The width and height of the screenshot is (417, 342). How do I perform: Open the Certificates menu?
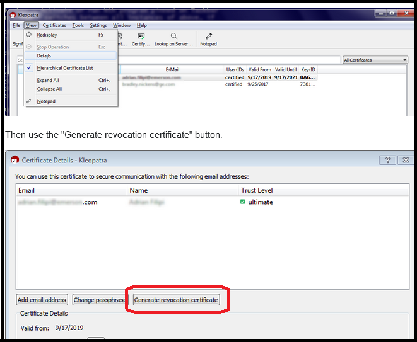(54, 25)
